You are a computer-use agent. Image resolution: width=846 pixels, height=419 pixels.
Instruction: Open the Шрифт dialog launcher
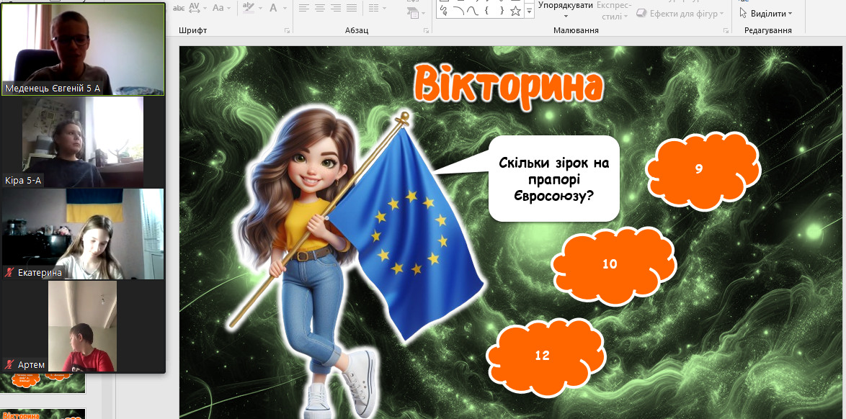[288, 31]
